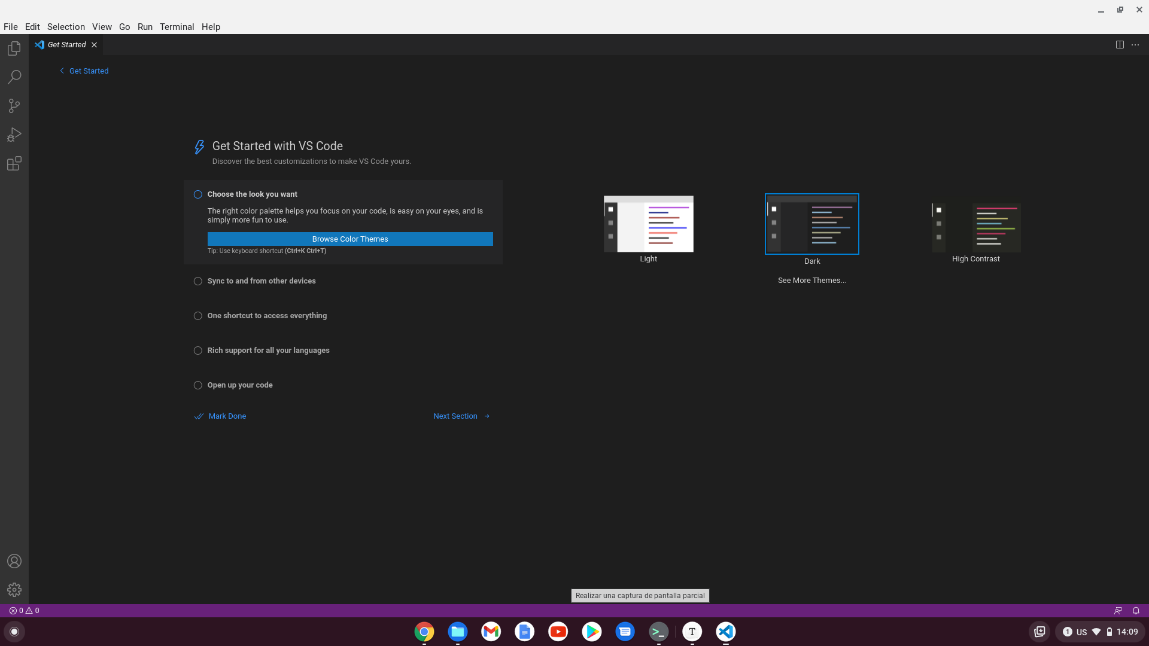This screenshot has width=1149, height=646.
Task: Open the Extensions view
Action: click(14, 163)
